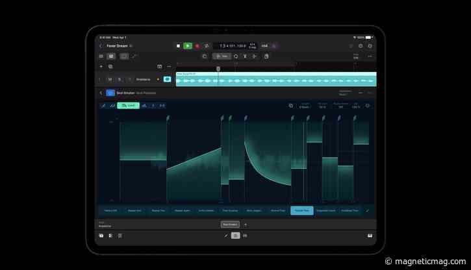Image resolution: width=471 pixels, height=270 pixels.
Task: Stop playback with the white square button
Action: pyautogui.click(x=178, y=46)
